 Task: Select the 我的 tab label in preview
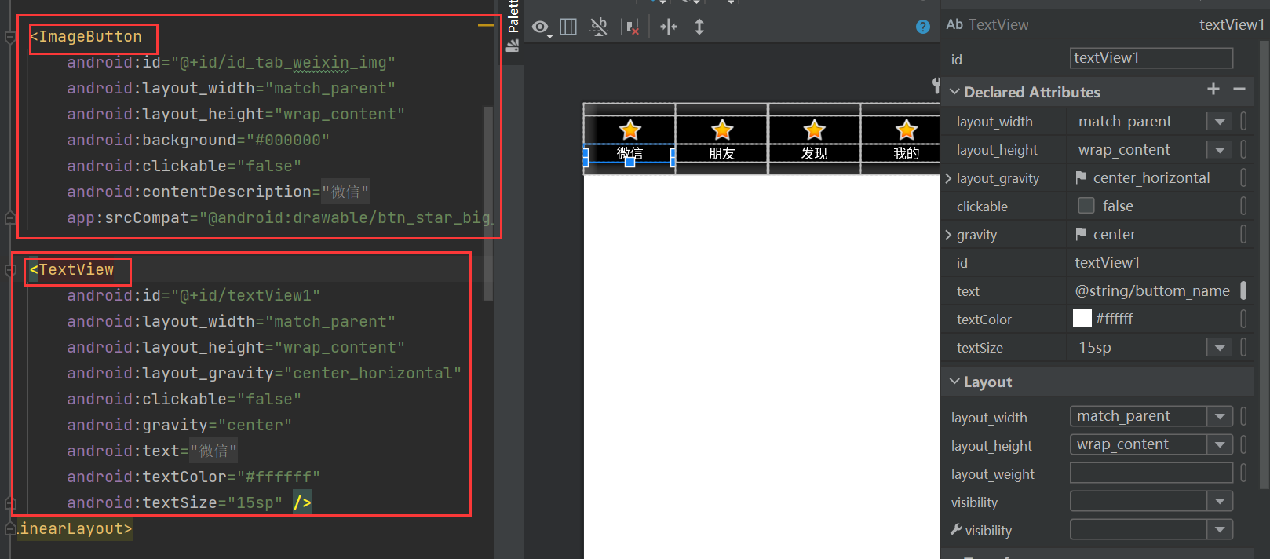(x=906, y=153)
